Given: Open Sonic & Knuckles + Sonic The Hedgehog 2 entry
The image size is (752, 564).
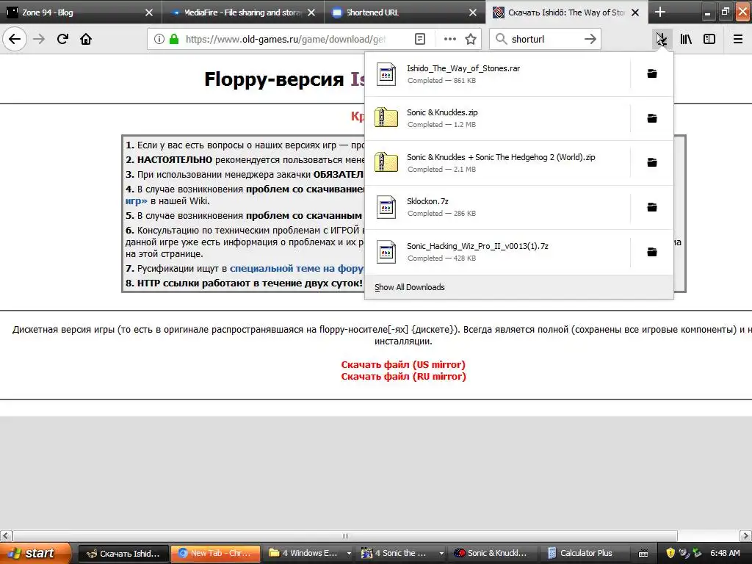Looking at the screenshot, I should (498, 163).
